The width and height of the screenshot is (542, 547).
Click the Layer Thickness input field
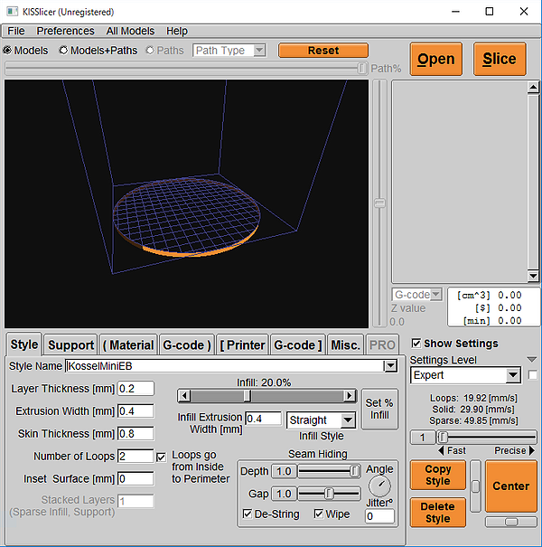coord(135,389)
